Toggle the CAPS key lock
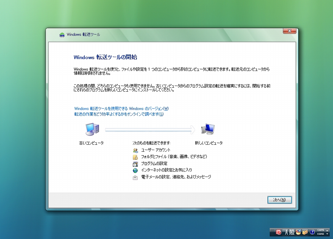Screen dimensions: 333x239 click(320, 230)
